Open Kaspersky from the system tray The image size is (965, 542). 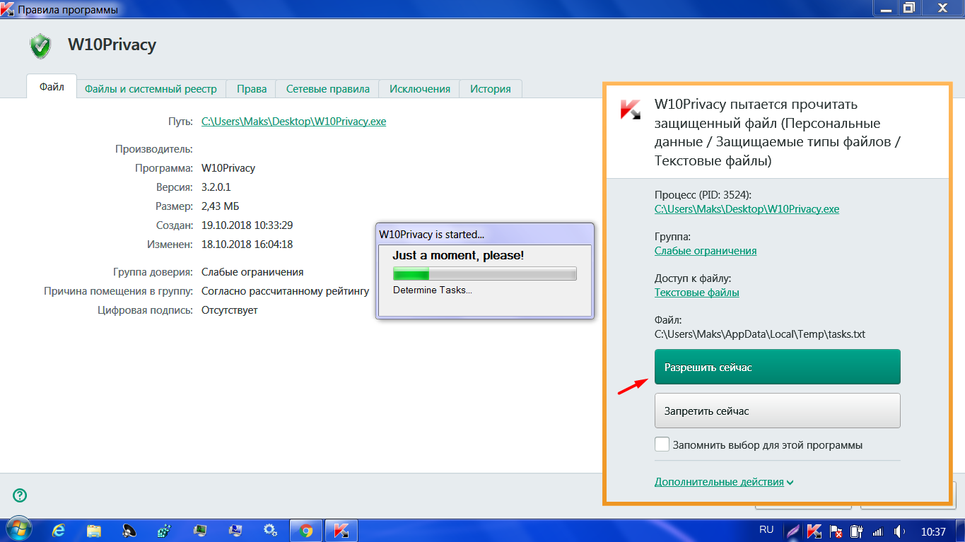tap(814, 531)
